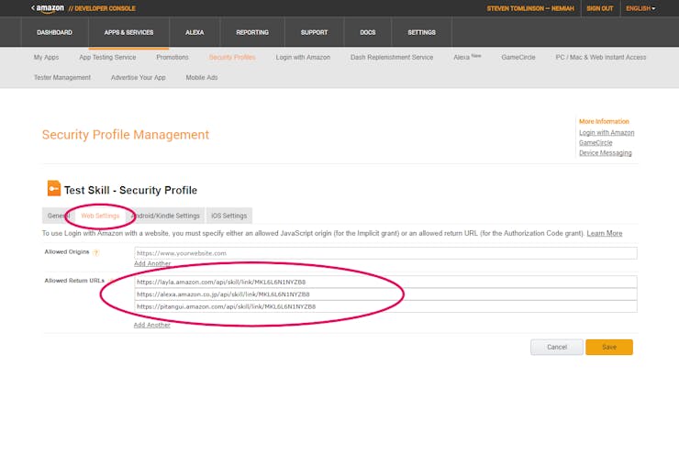
Task: Open App Testing Service
Action: coord(107,57)
